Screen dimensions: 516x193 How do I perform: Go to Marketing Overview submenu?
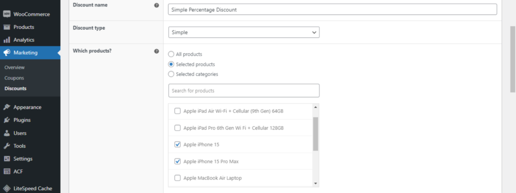pyautogui.click(x=15, y=67)
